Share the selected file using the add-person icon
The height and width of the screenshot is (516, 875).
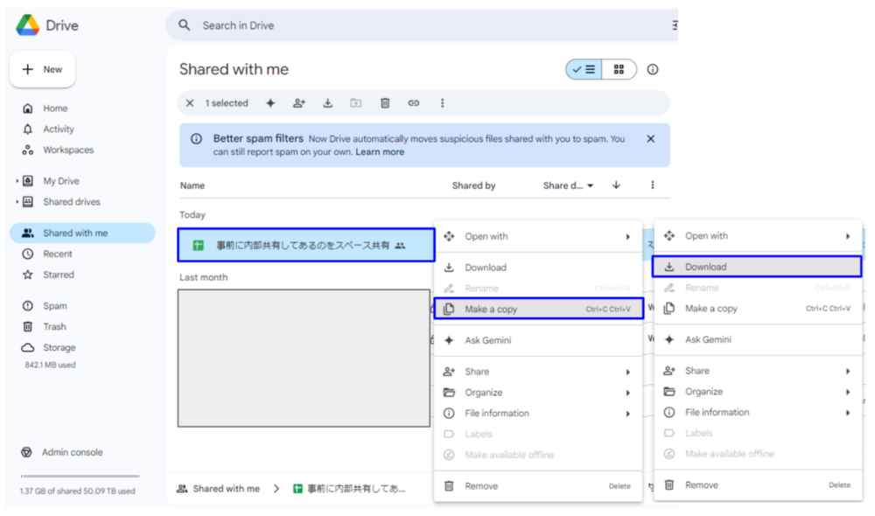(x=298, y=102)
